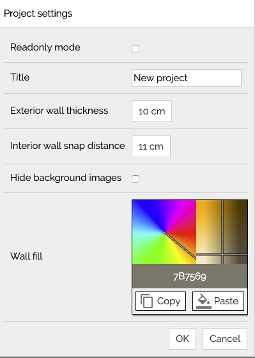The height and width of the screenshot is (358, 255).
Task: Click the crosshair marker in the shade panel
Action: [222, 254]
